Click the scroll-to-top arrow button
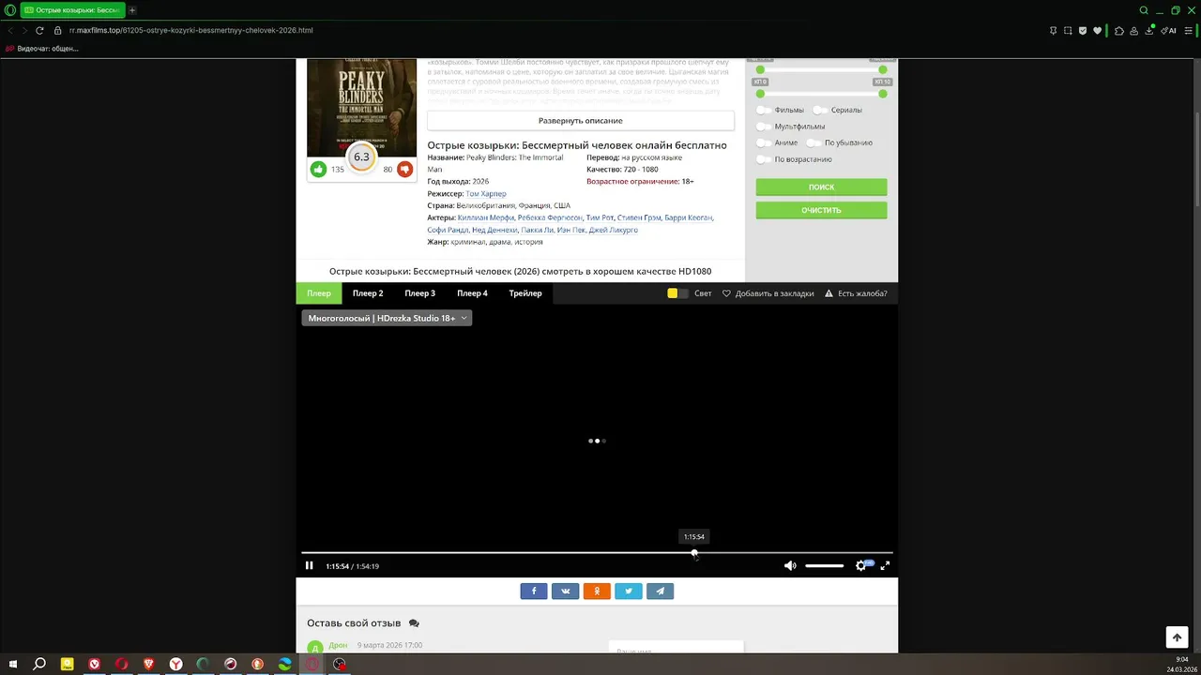 pos(1177,637)
